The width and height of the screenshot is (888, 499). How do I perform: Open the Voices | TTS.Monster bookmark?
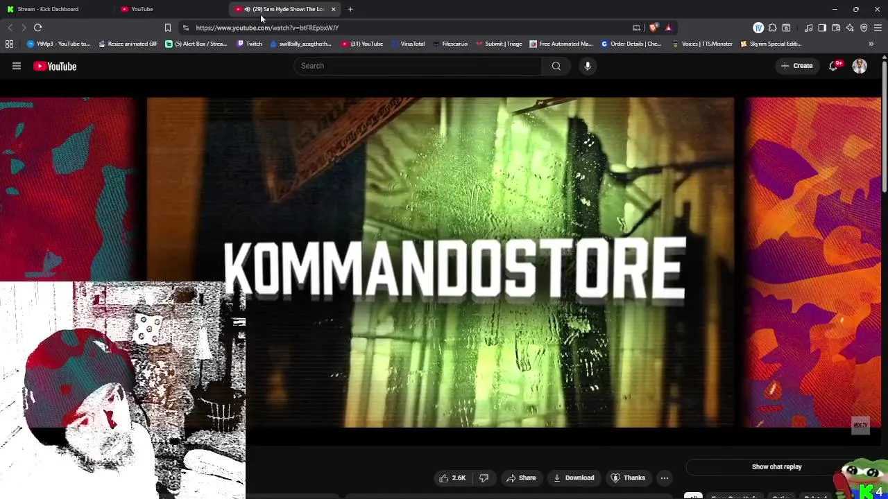pyautogui.click(x=702, y=44)
